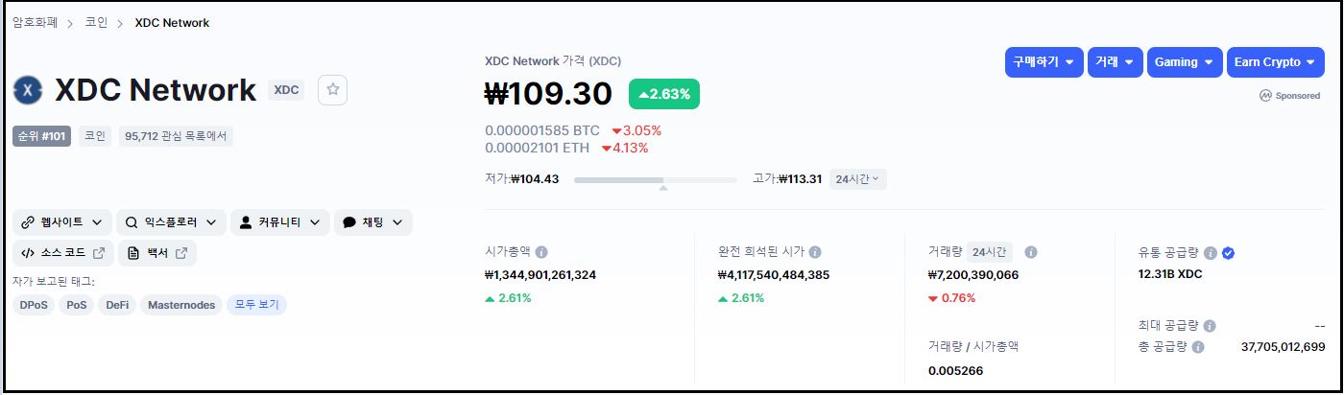Open the 백서 whitepaper link
Viewport: 1344px width, 395px height.
157,253
